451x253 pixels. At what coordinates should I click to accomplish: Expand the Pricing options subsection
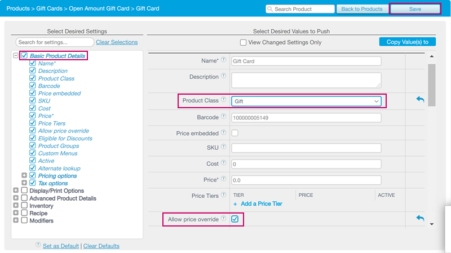coord(24,176)
